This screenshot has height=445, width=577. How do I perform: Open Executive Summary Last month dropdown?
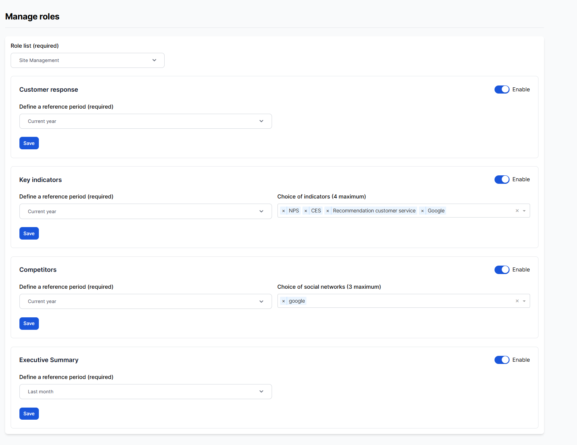coord(145,392)
